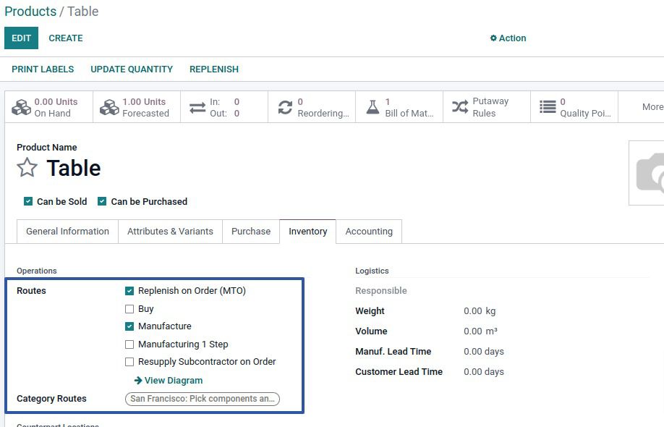Click San Francisco category route tag

point(203,399)
